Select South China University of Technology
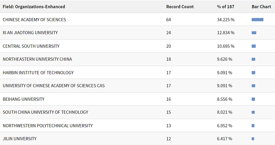 point(45,112)
